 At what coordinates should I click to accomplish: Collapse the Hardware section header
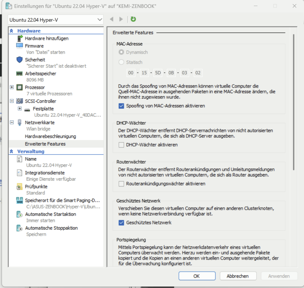pyautogui.click(x=12, y=31)
